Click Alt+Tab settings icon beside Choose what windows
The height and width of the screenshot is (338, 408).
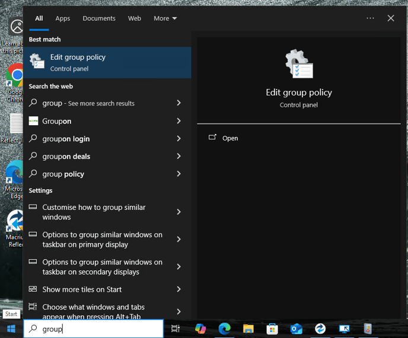(33, 307)
